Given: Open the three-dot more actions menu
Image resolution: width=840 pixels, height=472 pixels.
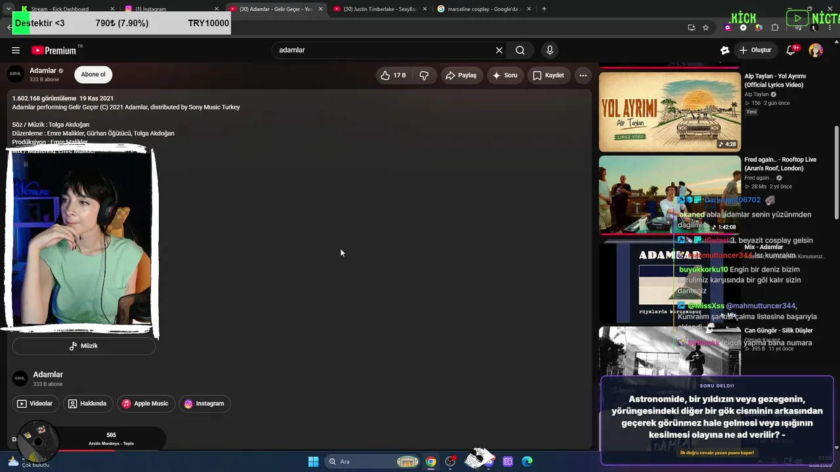Looking at the screenshot, I should [583, 75].
